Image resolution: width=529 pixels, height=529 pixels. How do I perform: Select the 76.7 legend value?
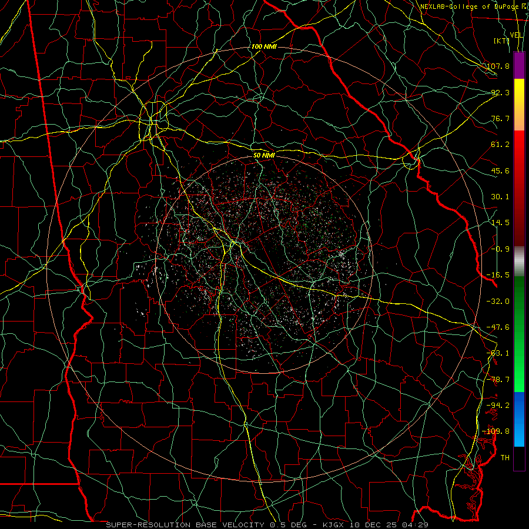[x=501, y=118]
